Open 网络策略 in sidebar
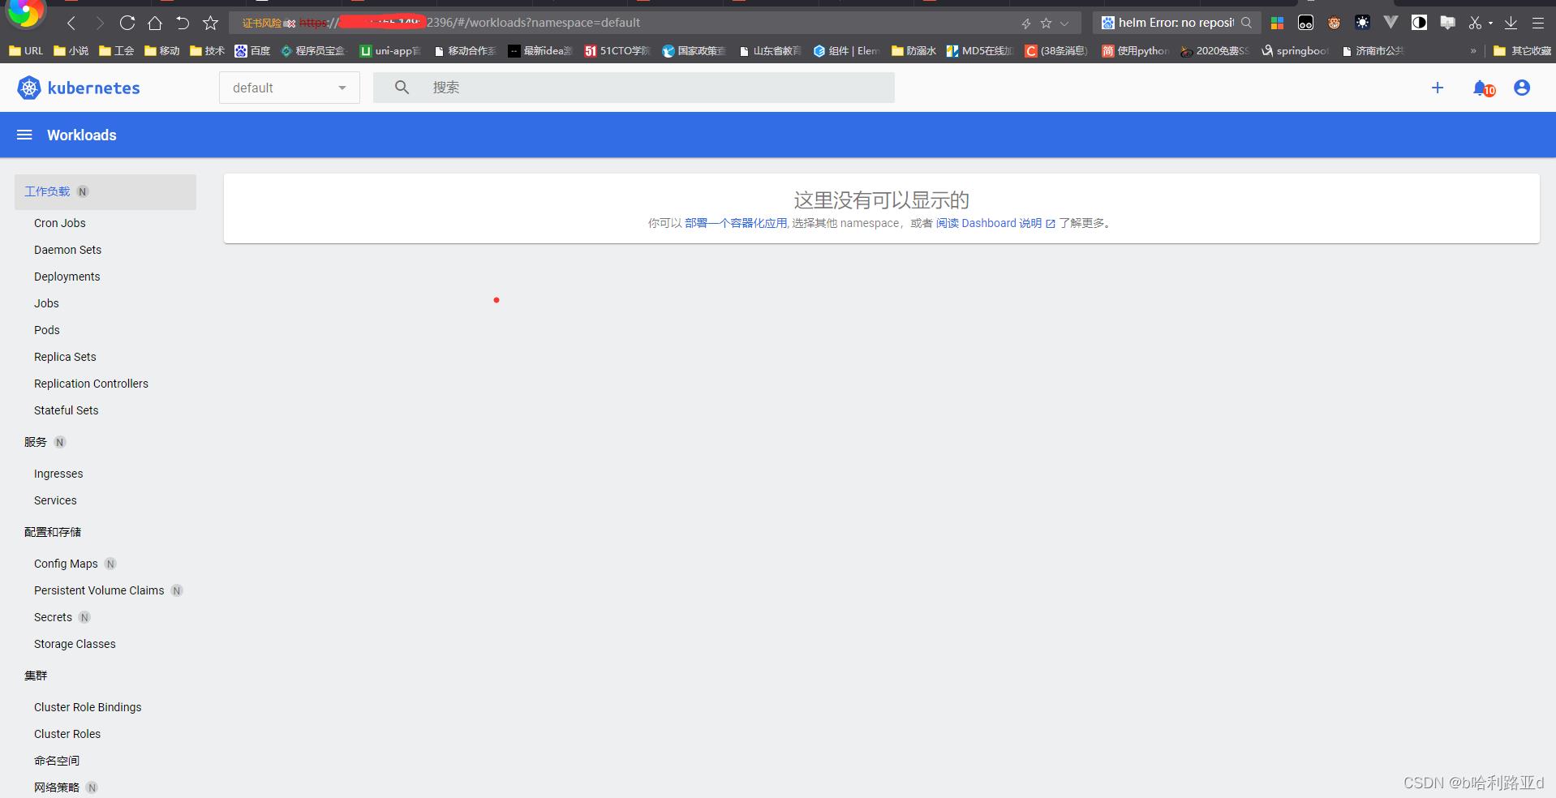This screenshot has height=798, width=1556. [57, 787]
